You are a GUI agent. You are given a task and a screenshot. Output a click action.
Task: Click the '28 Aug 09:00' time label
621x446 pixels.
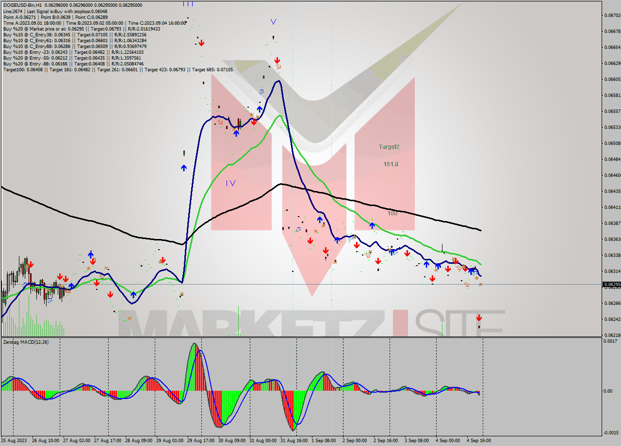pos(138,441)
